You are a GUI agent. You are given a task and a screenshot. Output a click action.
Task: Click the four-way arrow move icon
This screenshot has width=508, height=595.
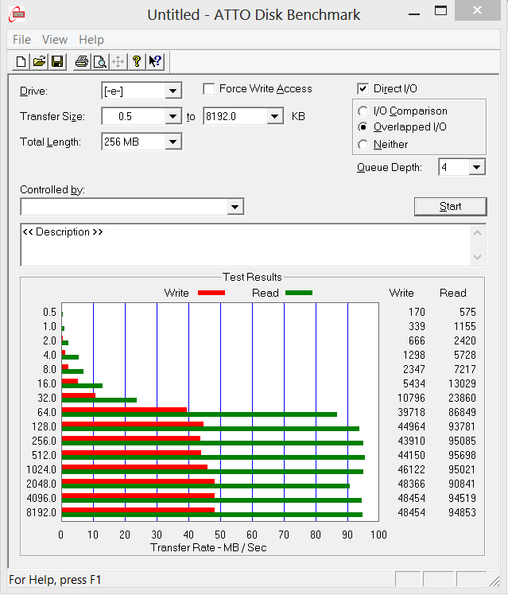coord(118,61)
